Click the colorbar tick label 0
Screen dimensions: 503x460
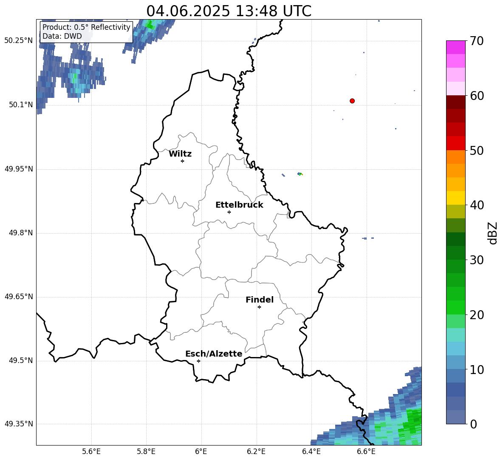[473, 424]
